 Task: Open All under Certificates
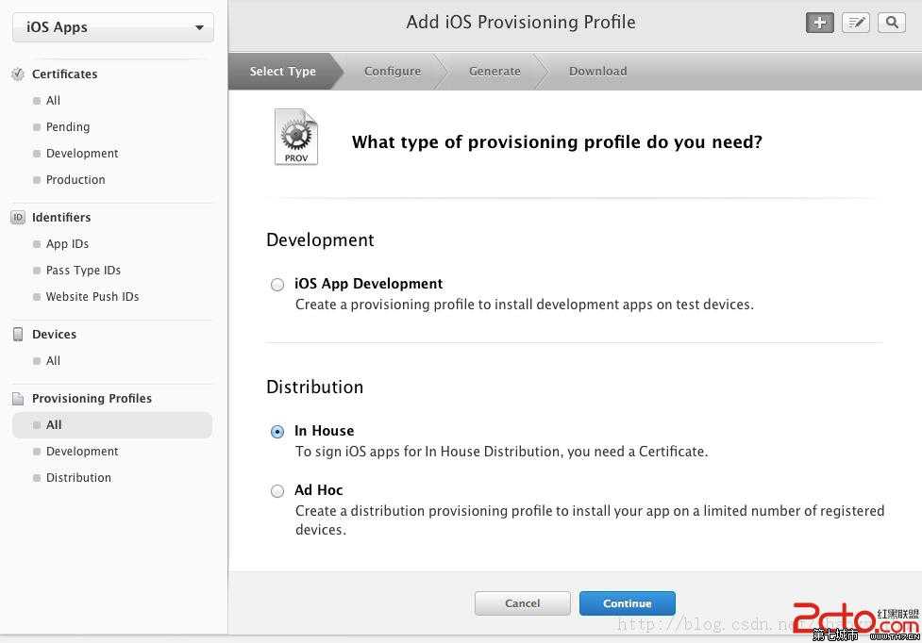53,101
